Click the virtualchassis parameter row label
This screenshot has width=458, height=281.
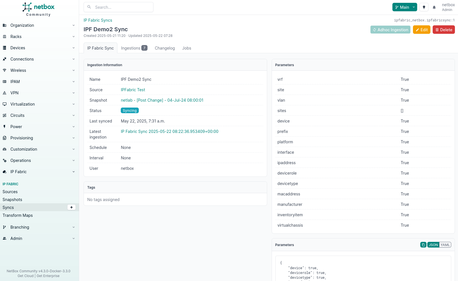click(x=290, y=225)
